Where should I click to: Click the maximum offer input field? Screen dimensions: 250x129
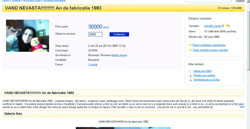[95, 34]
